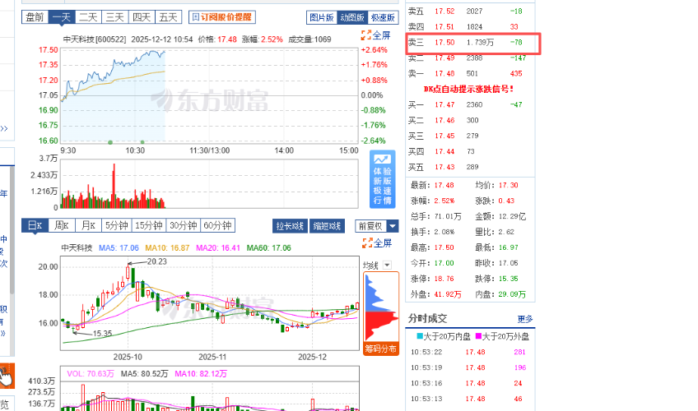Switch to 三天 three-day chart
Image resolution: width=698 pixels, height=411 pixels.
point(115,17)
